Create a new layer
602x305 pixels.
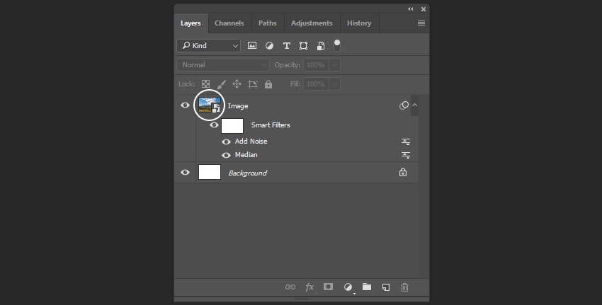[386, 287]
